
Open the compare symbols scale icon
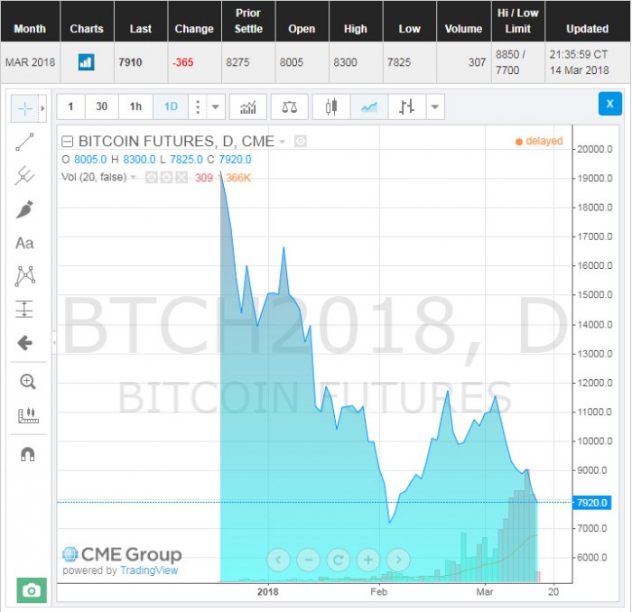click(290, 107)
